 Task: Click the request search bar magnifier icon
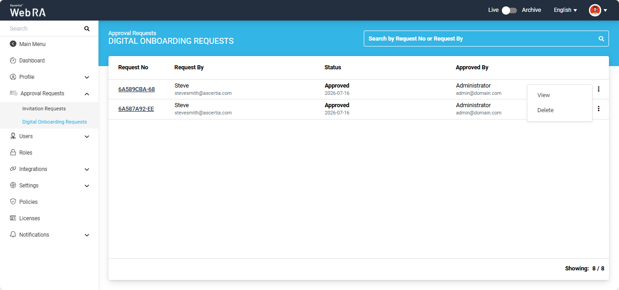coord(601,39)
